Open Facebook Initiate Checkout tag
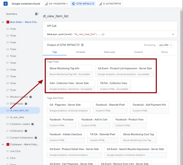 [x=66, y=137]
